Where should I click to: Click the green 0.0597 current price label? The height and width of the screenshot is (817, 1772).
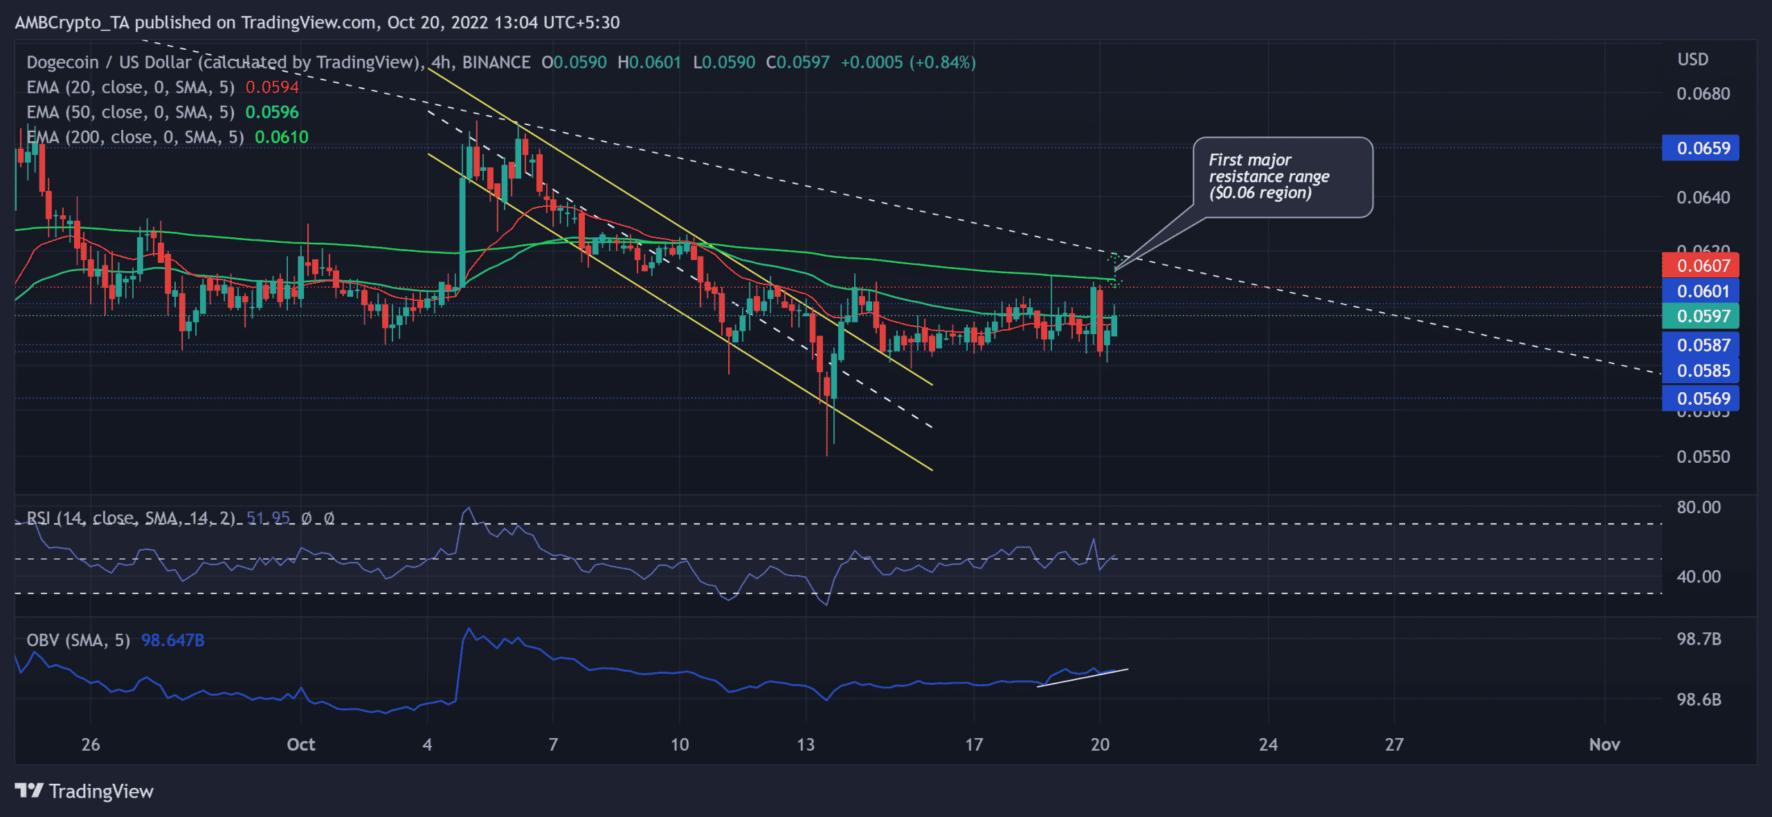coord(1700,316)
